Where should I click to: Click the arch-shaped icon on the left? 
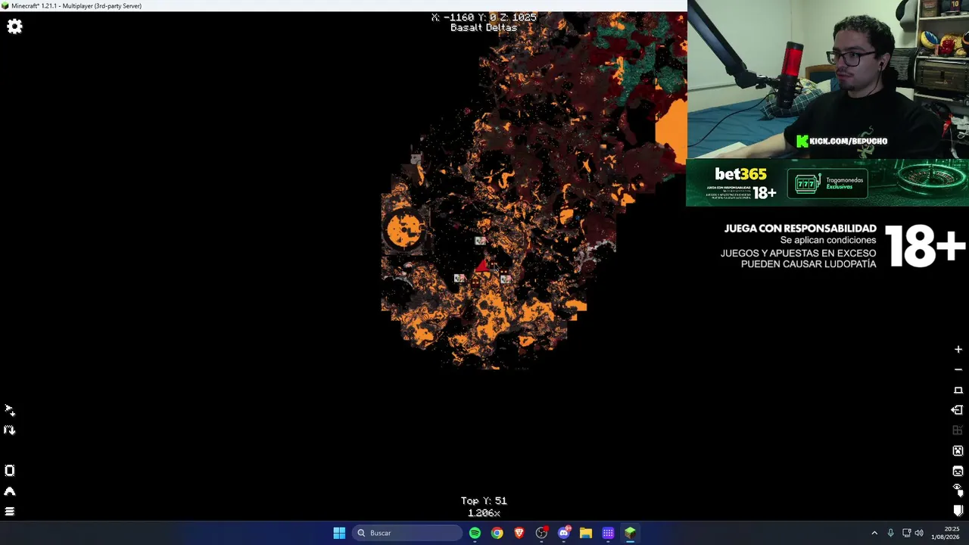(x=10, y=491)
